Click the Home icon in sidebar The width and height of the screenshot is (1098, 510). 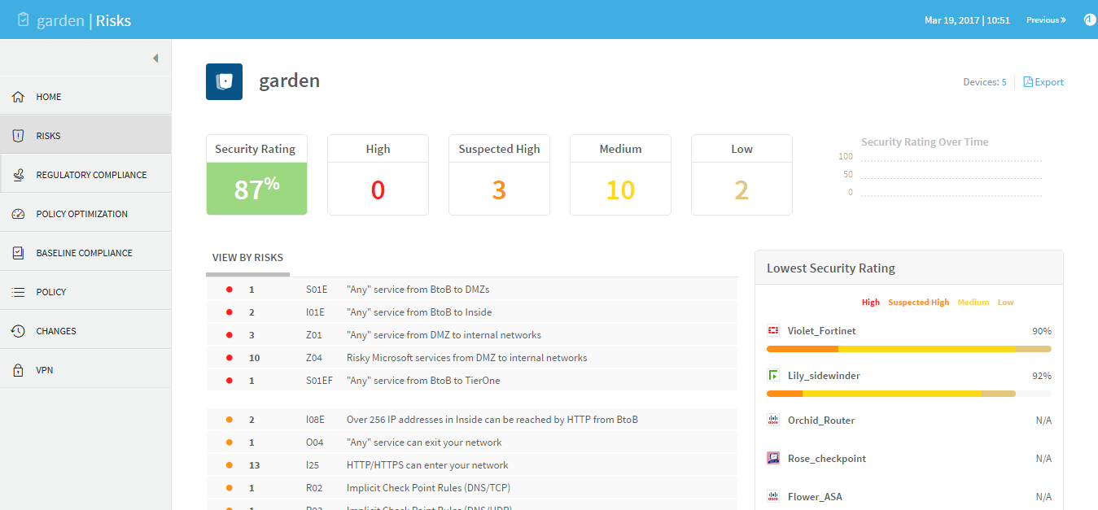(18, 97)
